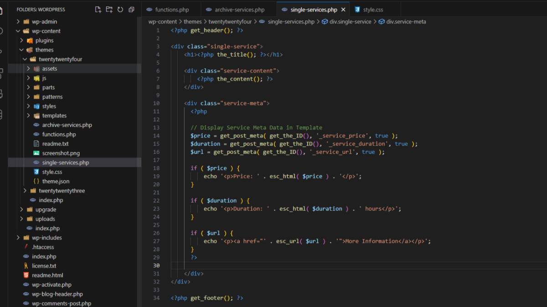The height and width of the screenshot is (307, 547).
Task: Open functions.php in the file tree
Action: (59, 134)
